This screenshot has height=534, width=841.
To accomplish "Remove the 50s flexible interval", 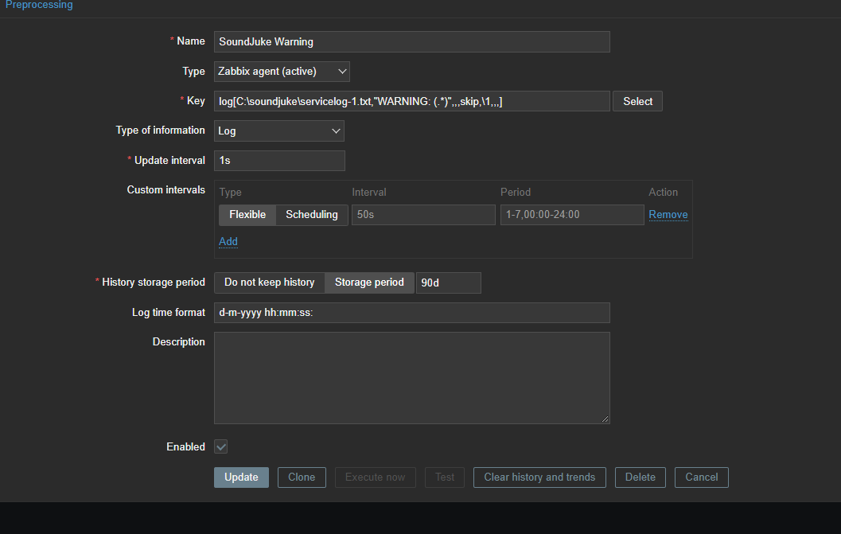I will (x=668, y=214).
